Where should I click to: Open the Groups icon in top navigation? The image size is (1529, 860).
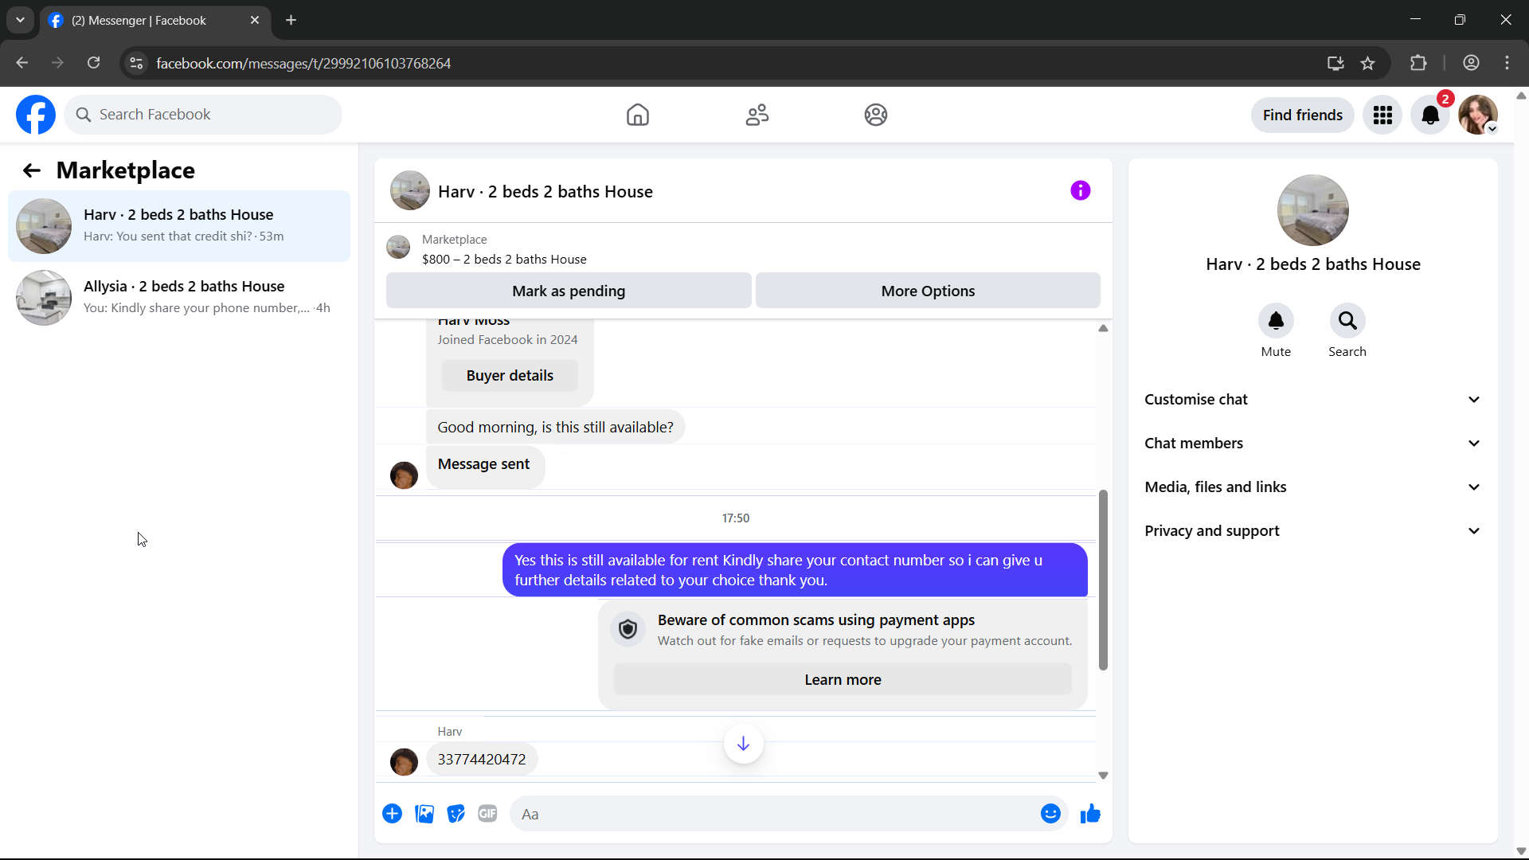point(876,115)
